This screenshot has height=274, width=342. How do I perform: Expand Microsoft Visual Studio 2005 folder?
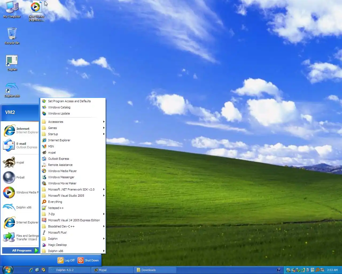(73, 196)
